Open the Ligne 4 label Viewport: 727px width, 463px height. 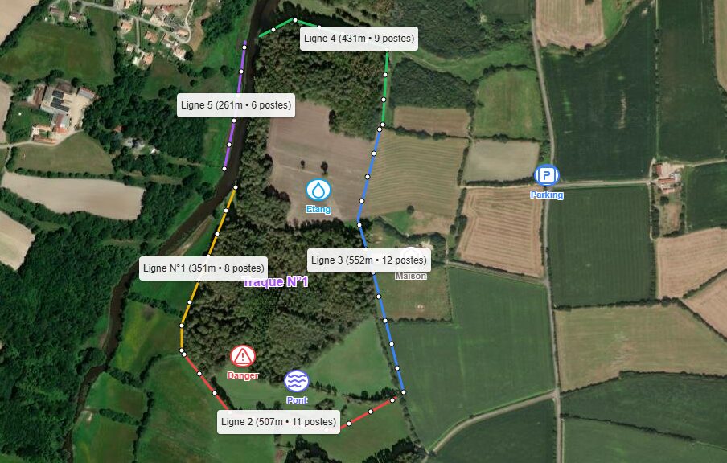click(359, 39)
